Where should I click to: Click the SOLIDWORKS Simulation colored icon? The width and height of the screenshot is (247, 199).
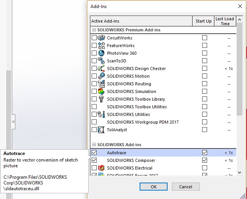coord(101,91)
